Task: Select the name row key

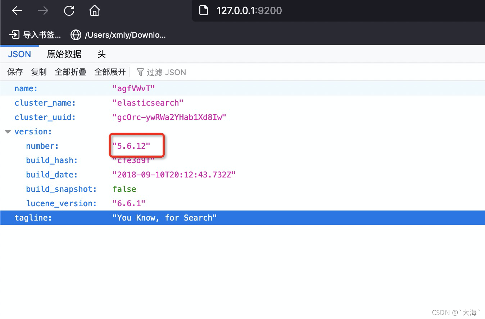Action: pyautogui.click(x=26, y=88)
